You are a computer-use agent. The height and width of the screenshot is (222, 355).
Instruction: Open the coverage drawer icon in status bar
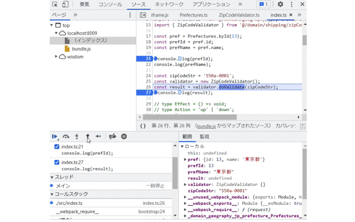[x=302, y=126]
